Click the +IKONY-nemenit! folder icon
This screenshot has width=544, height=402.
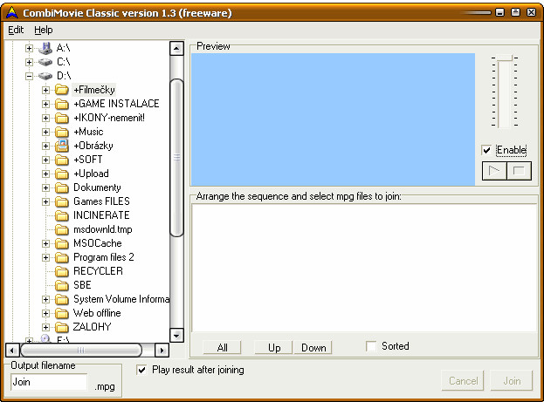click(62, 118)
